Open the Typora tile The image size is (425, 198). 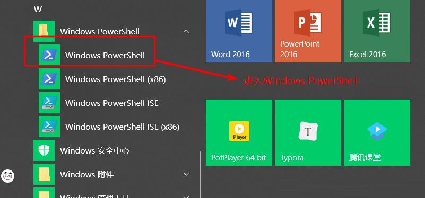(308, 132)
